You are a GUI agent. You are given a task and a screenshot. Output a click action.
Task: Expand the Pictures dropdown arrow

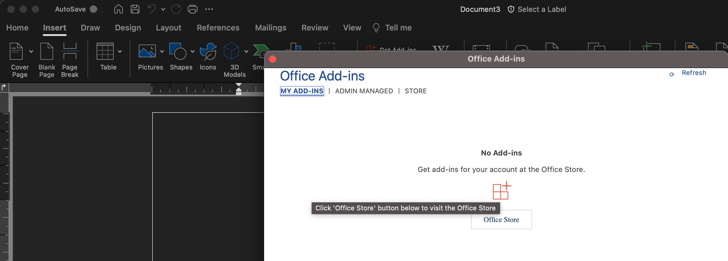pos(162,52)
